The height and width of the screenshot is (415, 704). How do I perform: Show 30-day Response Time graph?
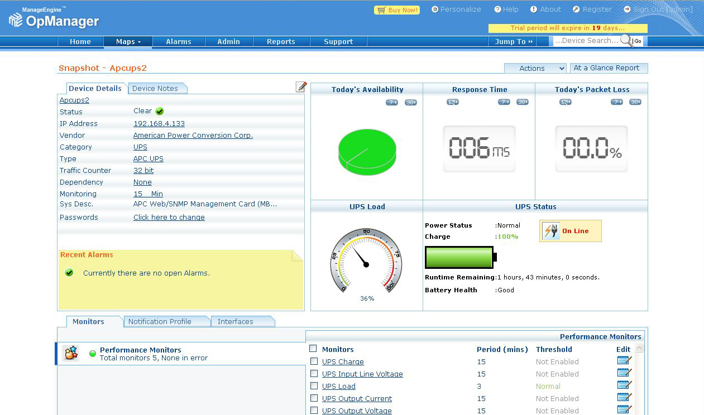[x=523, y=102]
